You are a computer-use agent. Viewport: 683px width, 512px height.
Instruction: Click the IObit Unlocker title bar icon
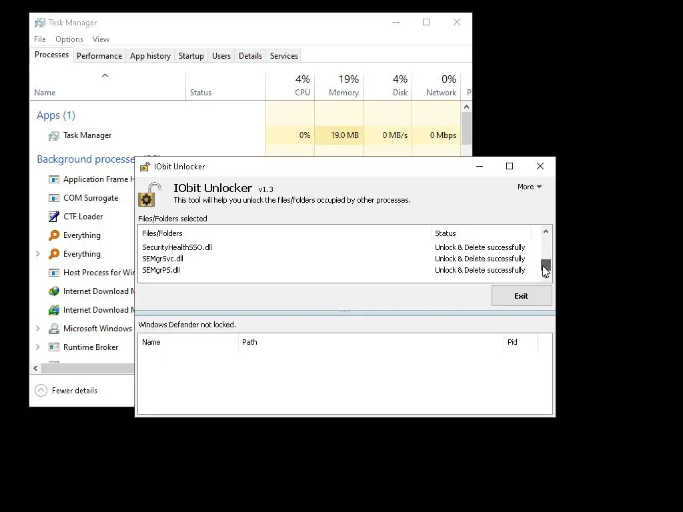[145, 167]
